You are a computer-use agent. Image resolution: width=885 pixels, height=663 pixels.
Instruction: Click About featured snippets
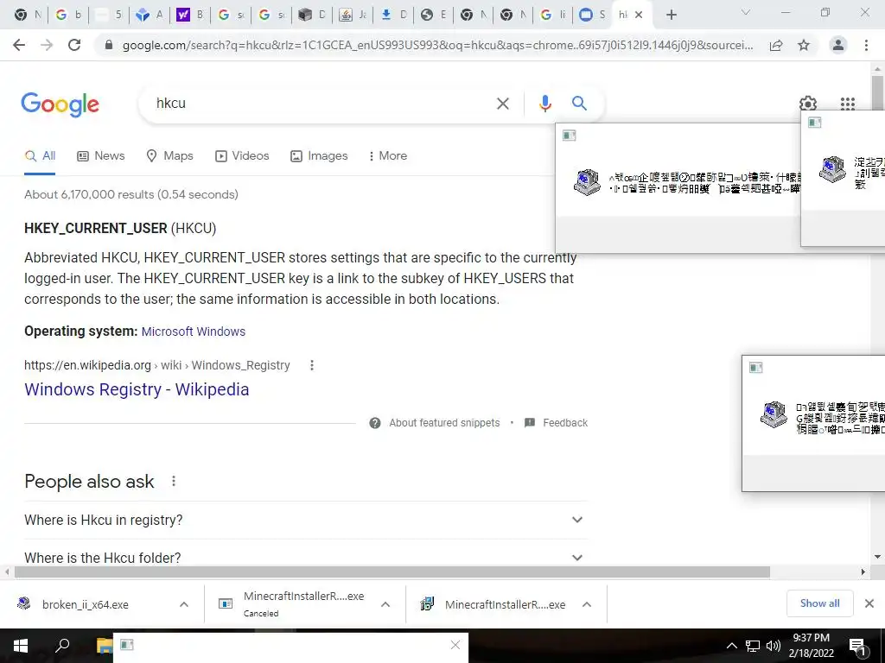(x=444, y=423)
